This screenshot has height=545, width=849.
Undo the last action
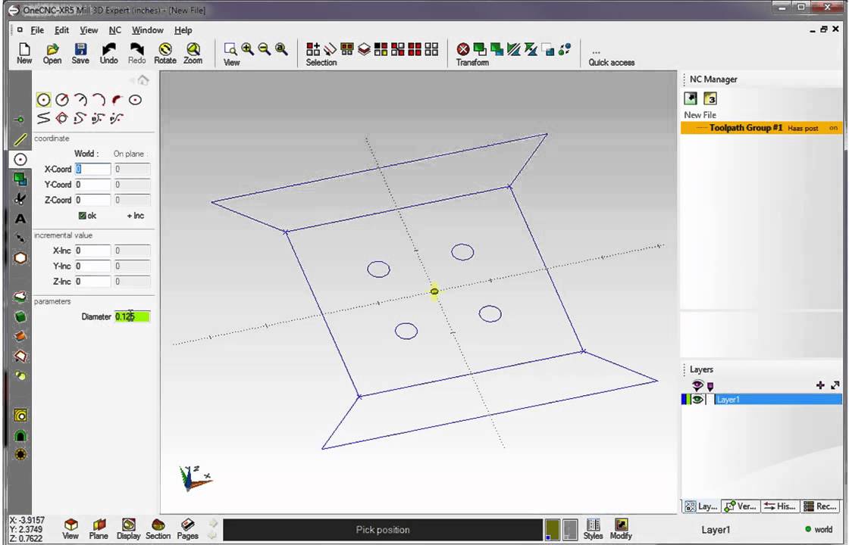109,54
